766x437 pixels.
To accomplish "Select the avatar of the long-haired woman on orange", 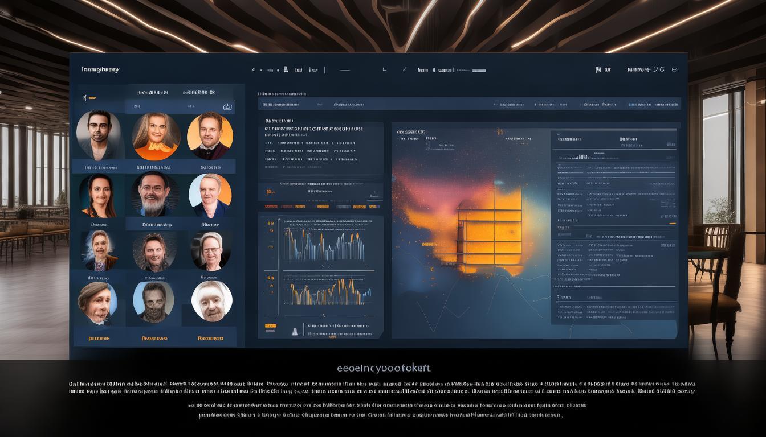I will (156, 137).
